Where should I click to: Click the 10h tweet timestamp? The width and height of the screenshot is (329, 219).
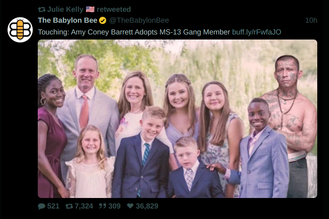[311, 20]
